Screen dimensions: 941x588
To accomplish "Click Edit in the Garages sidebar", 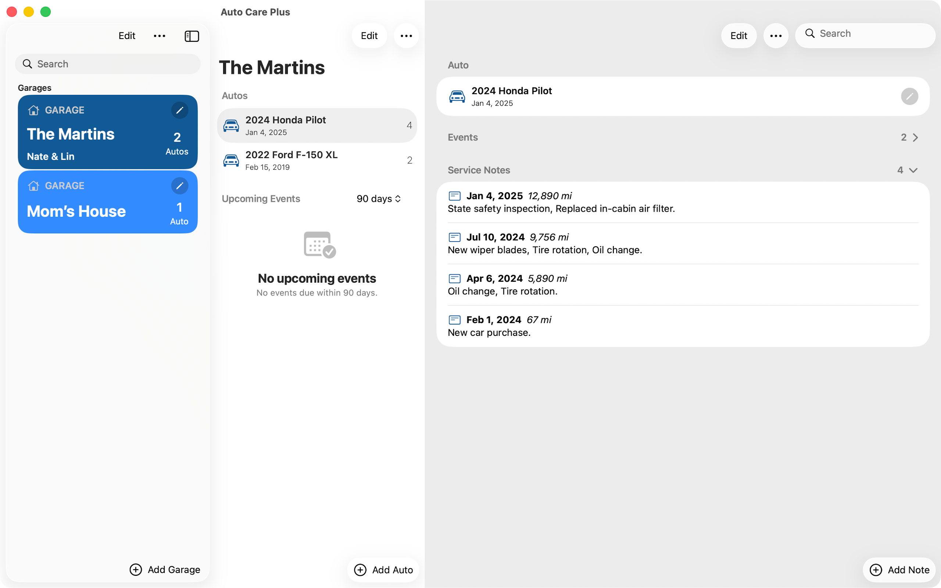I will tap(127, 36).
